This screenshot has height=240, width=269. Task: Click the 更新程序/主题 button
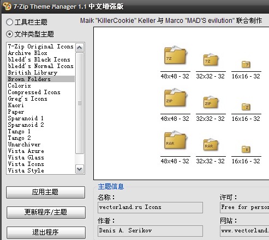coord(46,212)
